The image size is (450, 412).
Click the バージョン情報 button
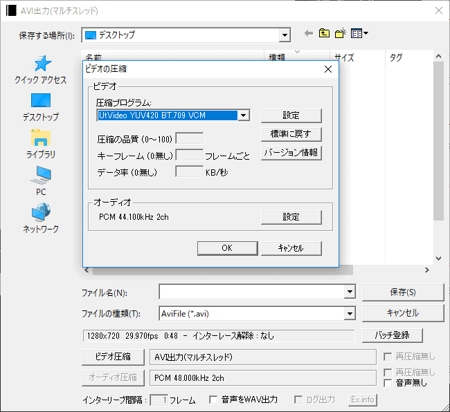point(291,153)
